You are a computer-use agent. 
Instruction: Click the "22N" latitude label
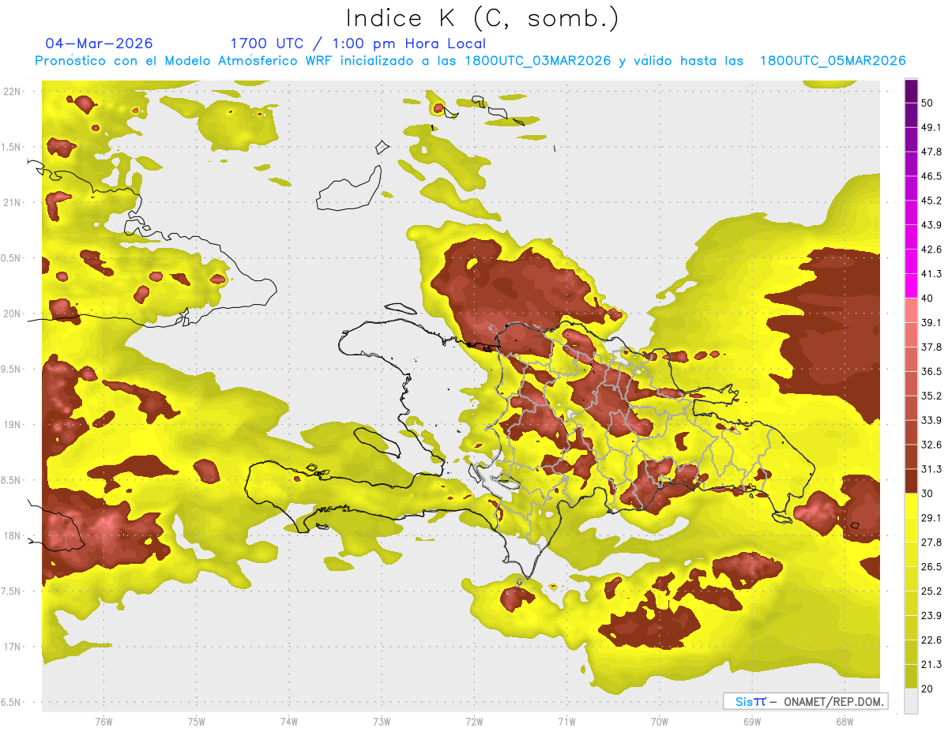(13, 91)
